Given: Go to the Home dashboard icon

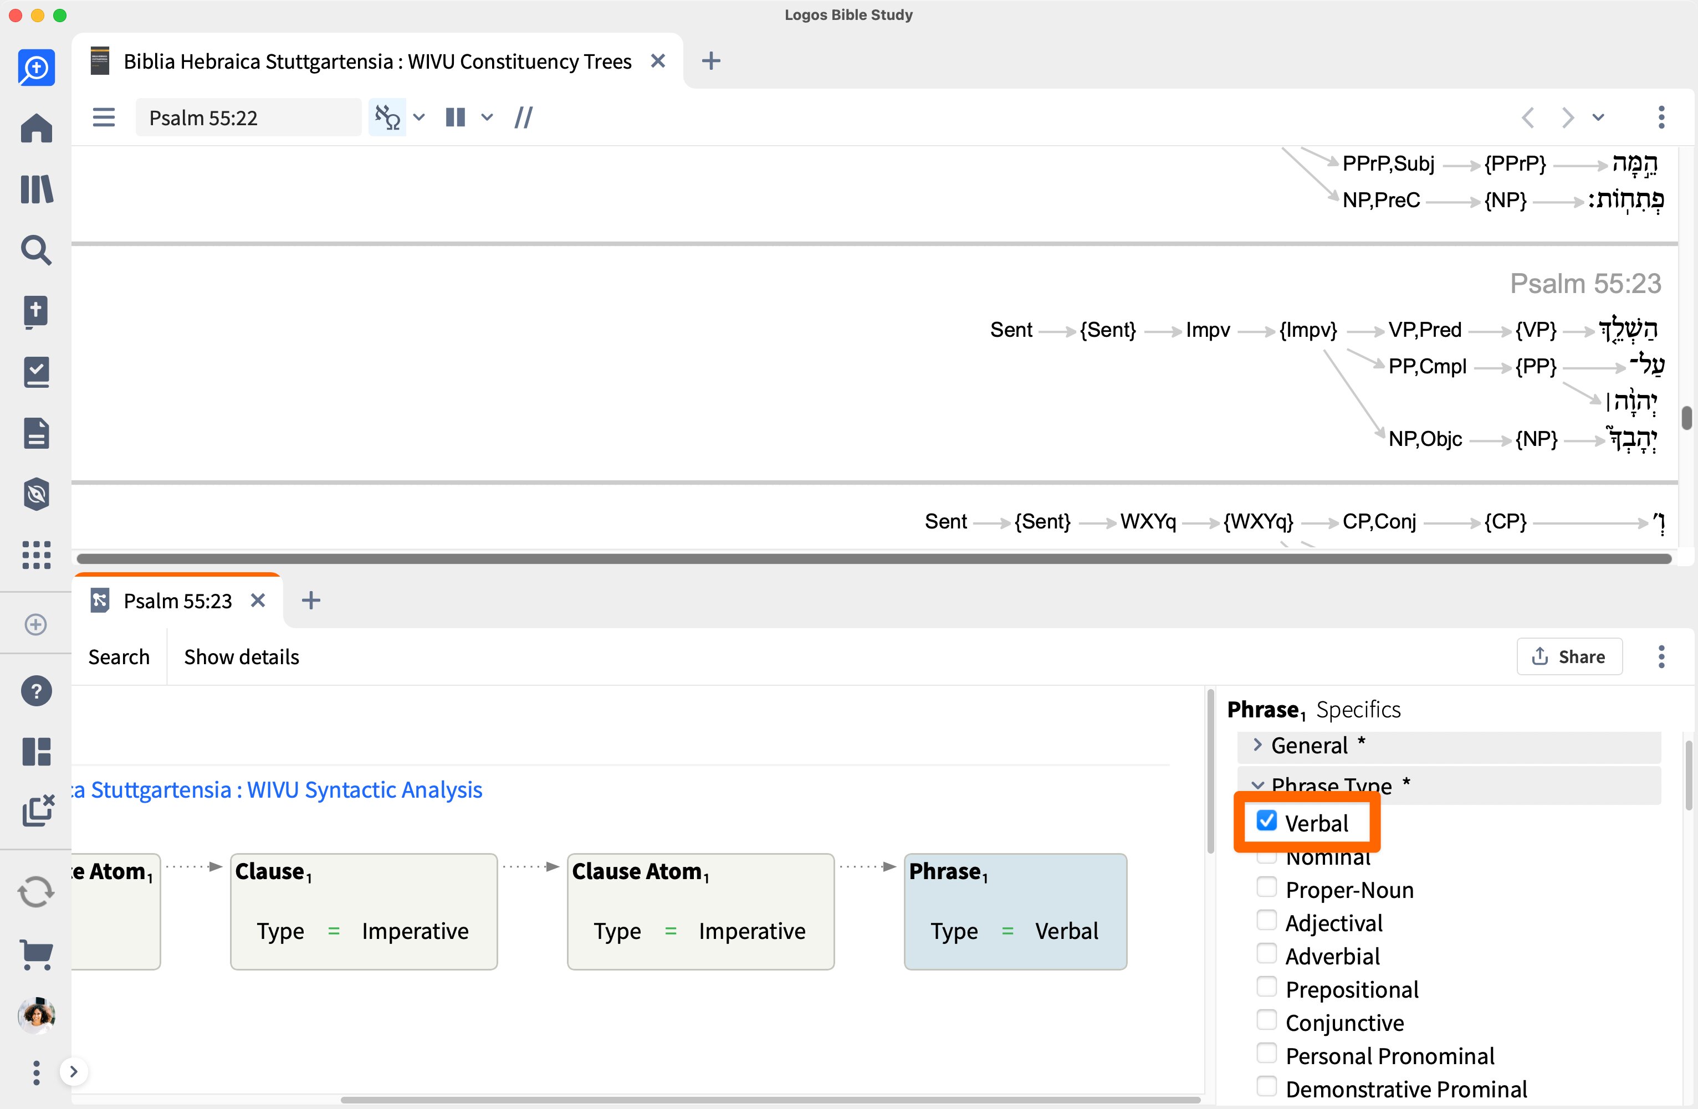Looking at the screenshot, I should click(37, 129).
